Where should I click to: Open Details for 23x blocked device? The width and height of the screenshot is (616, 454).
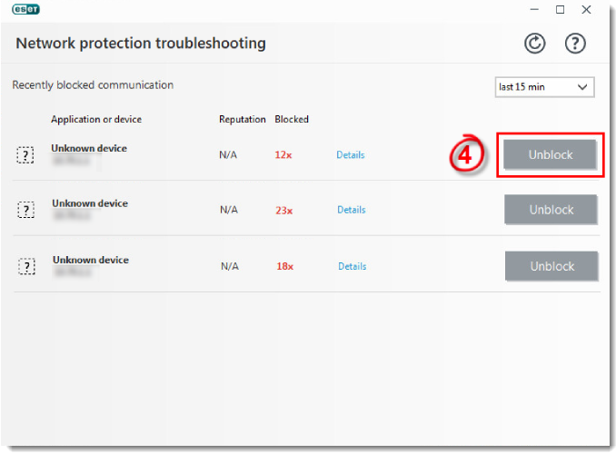pos(352,210)
